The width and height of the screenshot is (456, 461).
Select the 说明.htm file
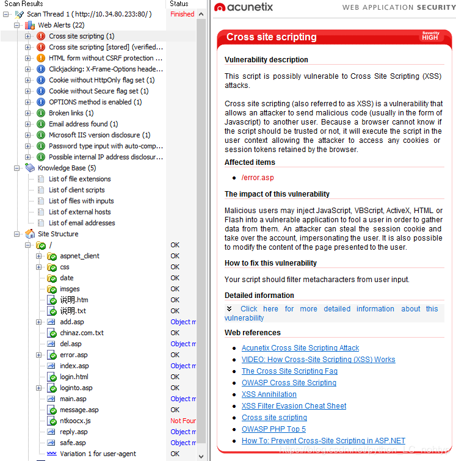click(74, 300)
